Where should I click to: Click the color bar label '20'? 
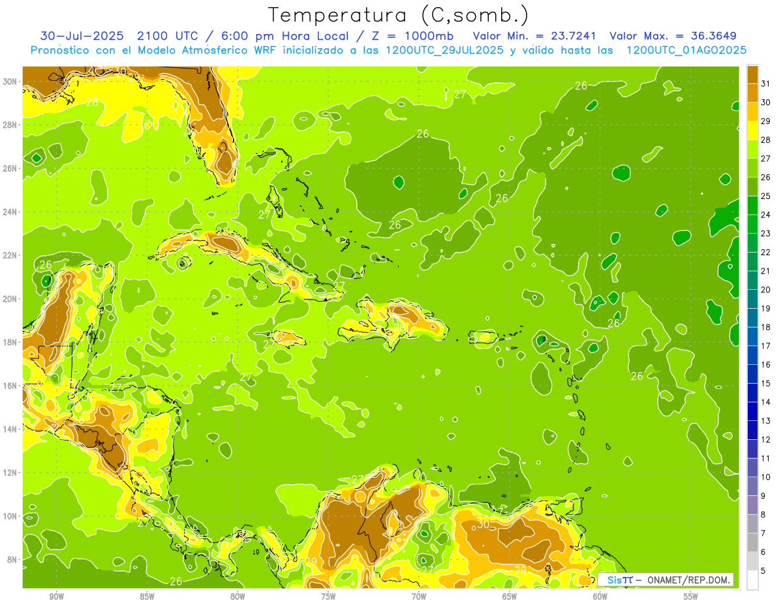[x=765, y=290]
